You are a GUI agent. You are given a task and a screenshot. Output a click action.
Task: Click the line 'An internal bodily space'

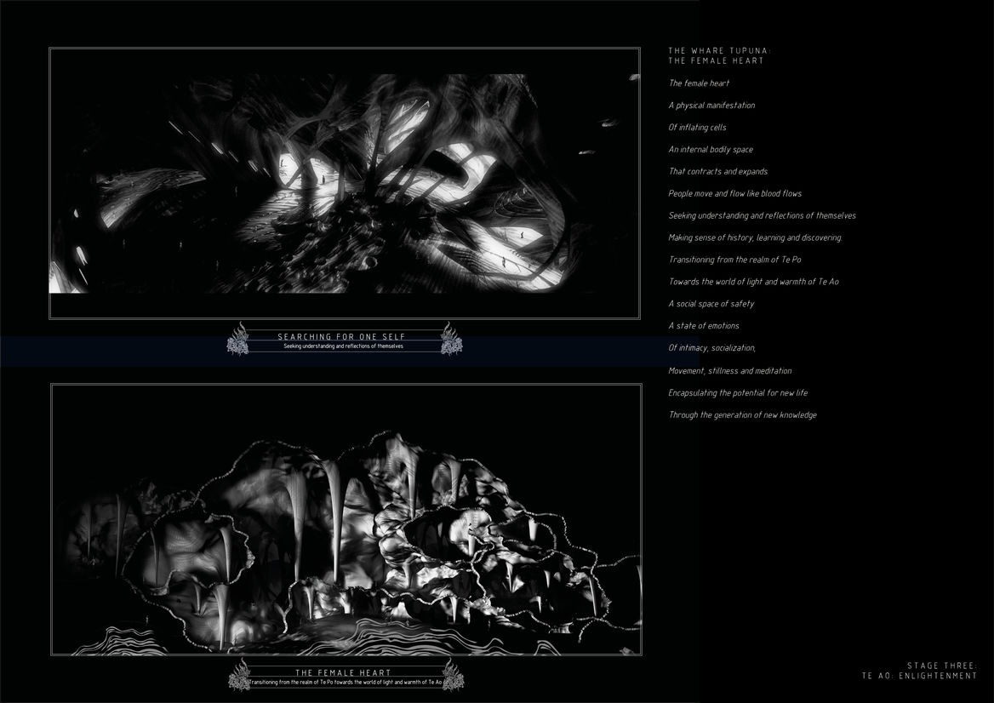[711, 150]
